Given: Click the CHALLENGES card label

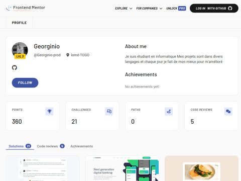Looking at the screenshot, I should pos(81,110).
